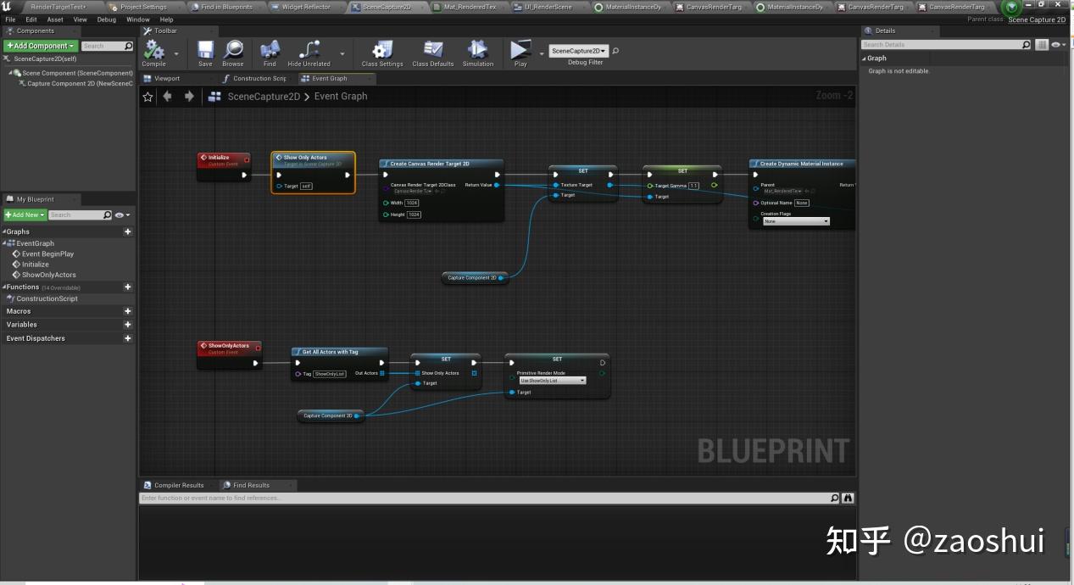
Task: Add new function with plus icon
Action: click(128, 287)
